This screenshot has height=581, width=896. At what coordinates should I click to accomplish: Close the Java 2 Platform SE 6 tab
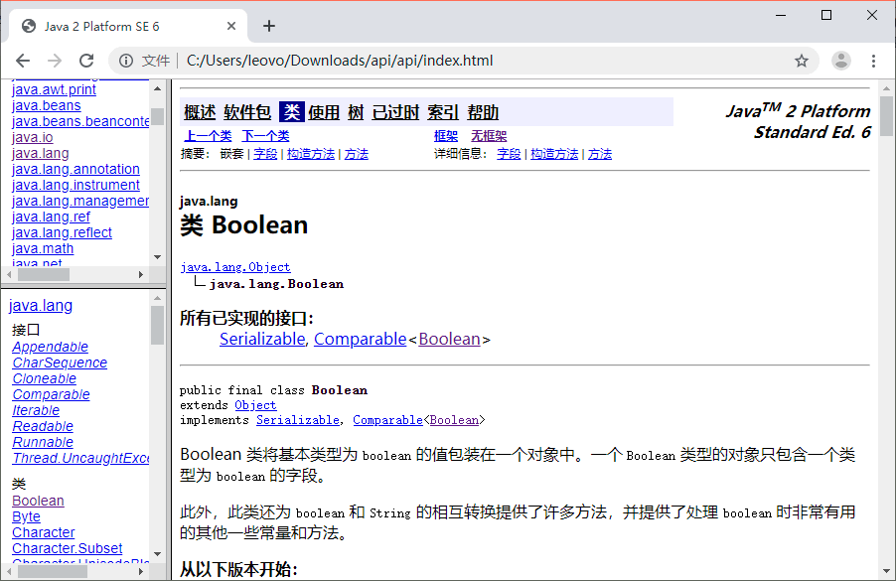(231, 26)
